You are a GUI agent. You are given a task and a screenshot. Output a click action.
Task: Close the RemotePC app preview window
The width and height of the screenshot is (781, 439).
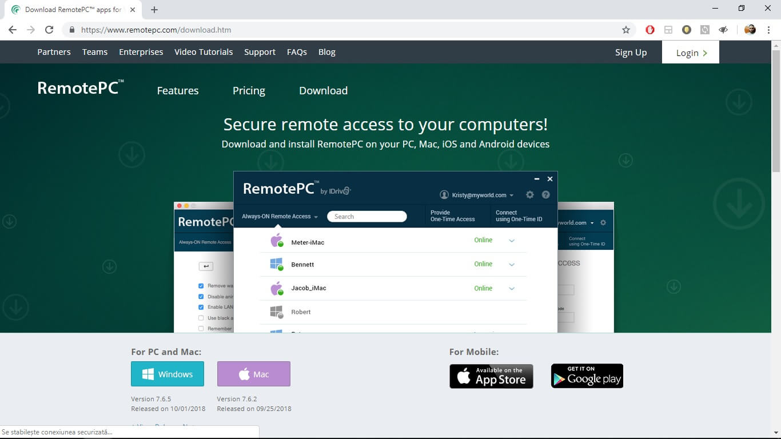coord(550,179)
